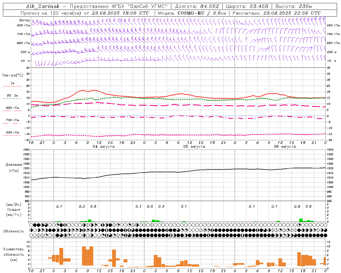Select the text 'Предоставлено ФГБУ "ЗапСиб УГМС"'

click(119, 6)
